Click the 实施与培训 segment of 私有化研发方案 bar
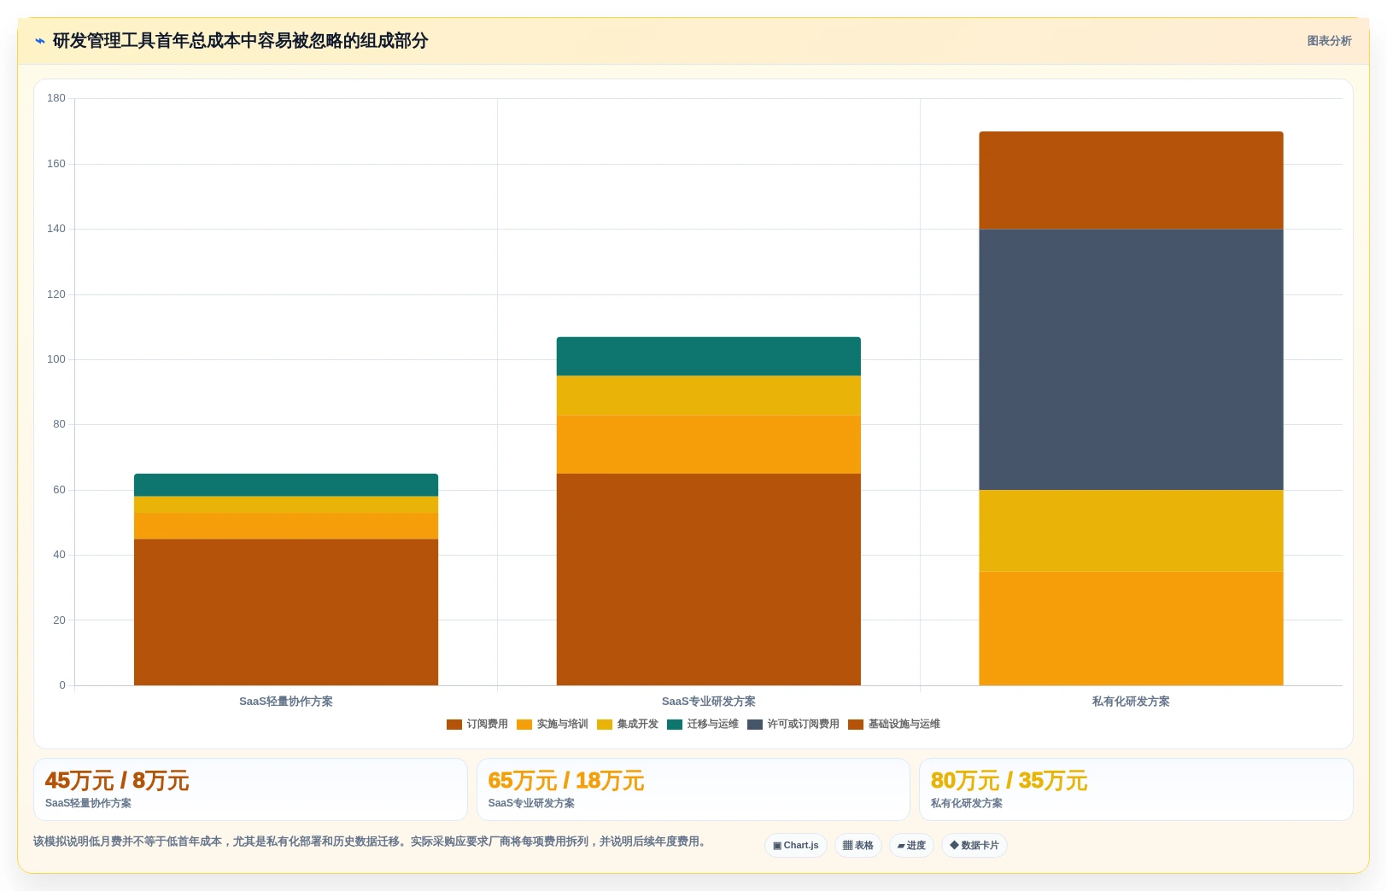The width and height of the screenshot is (1387, 891). 1131,628
